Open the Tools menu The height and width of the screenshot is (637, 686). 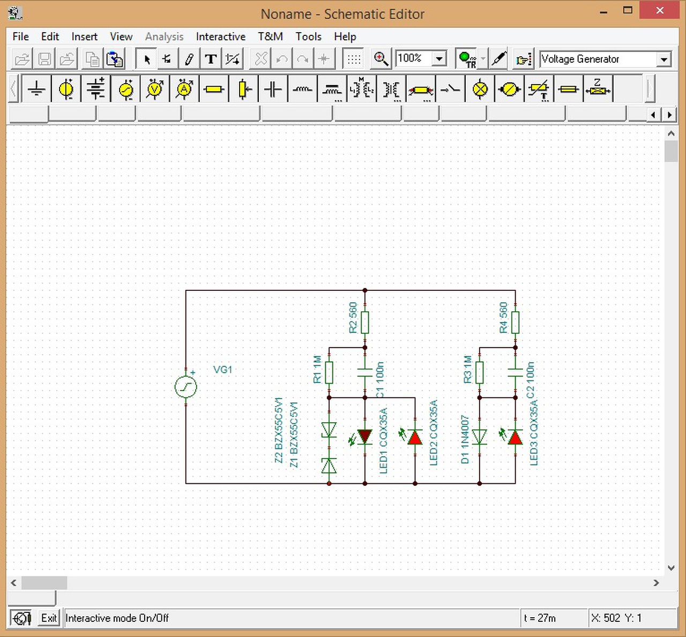click(309, 36)
